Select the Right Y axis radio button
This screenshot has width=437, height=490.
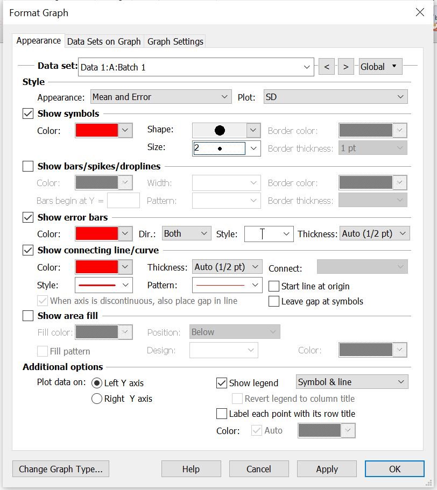tap(97, 399)
